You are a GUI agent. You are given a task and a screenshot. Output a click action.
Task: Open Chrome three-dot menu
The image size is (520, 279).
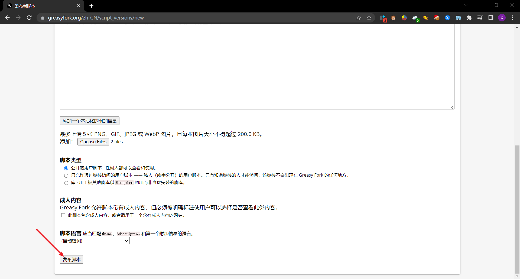(512, 18)
